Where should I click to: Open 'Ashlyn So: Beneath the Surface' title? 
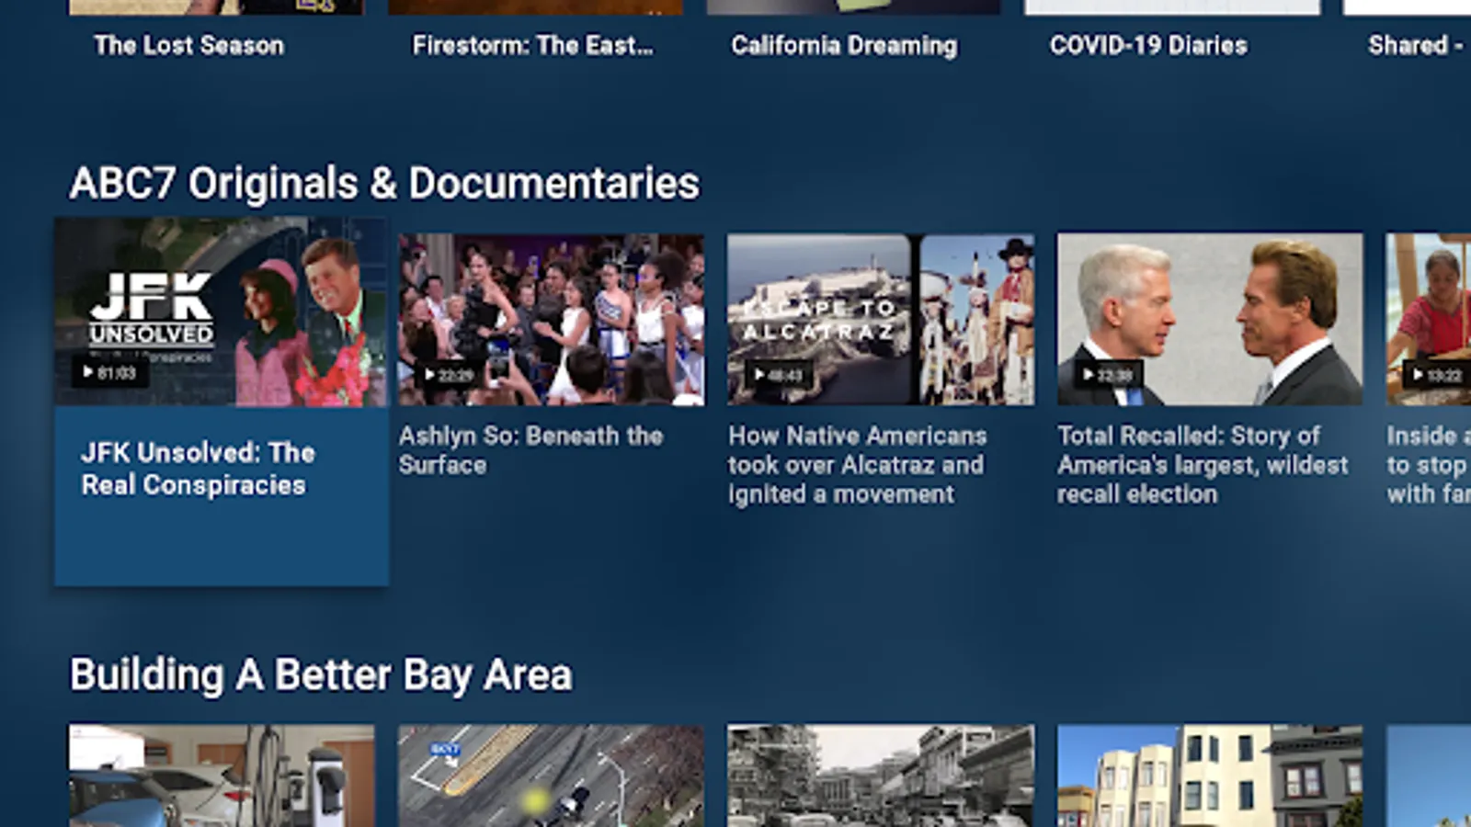click(x=530, y=450)
